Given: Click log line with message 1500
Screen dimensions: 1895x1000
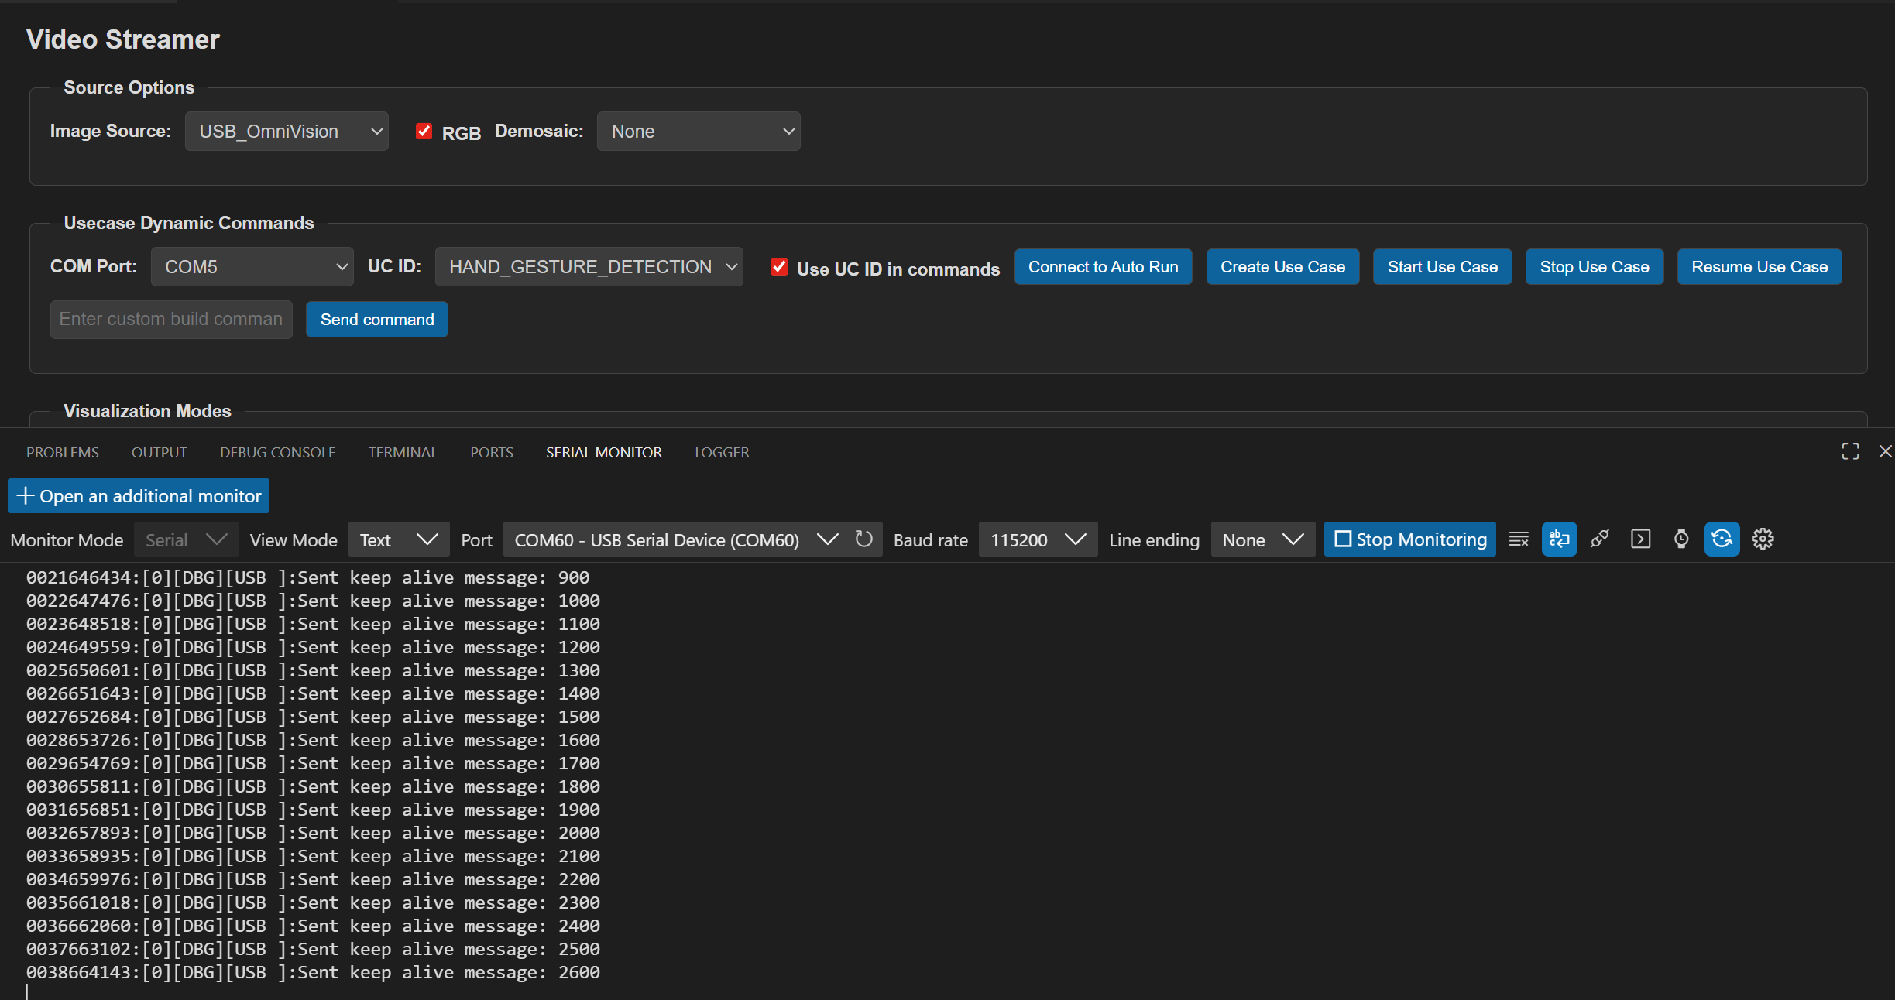Looking at the screenshot, I should pyautogui.click(x=313, y=717).
